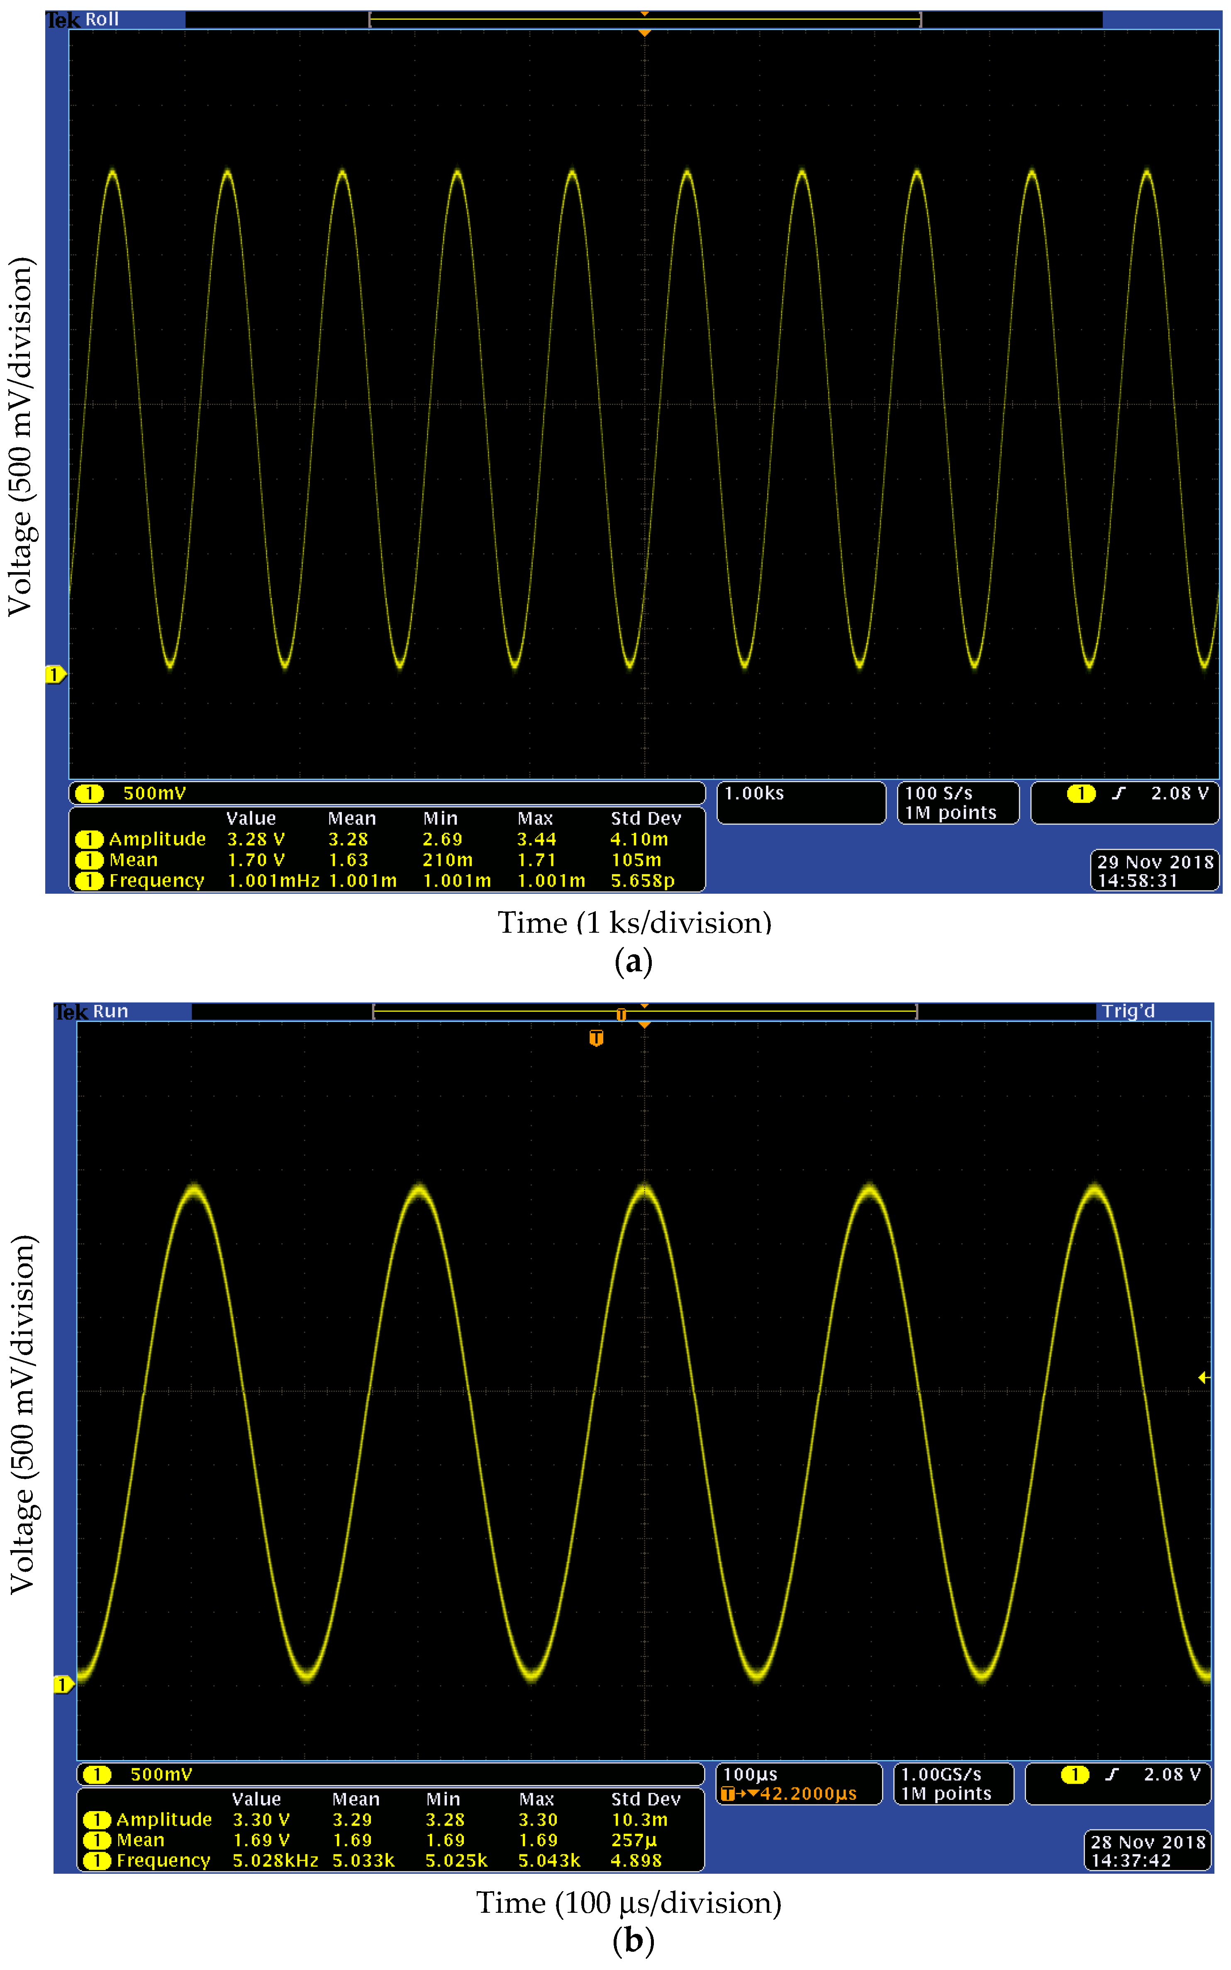Click the Amplitude value 3.28 V
This screenshot has width=1231, height=1970.
click(256, 839)
